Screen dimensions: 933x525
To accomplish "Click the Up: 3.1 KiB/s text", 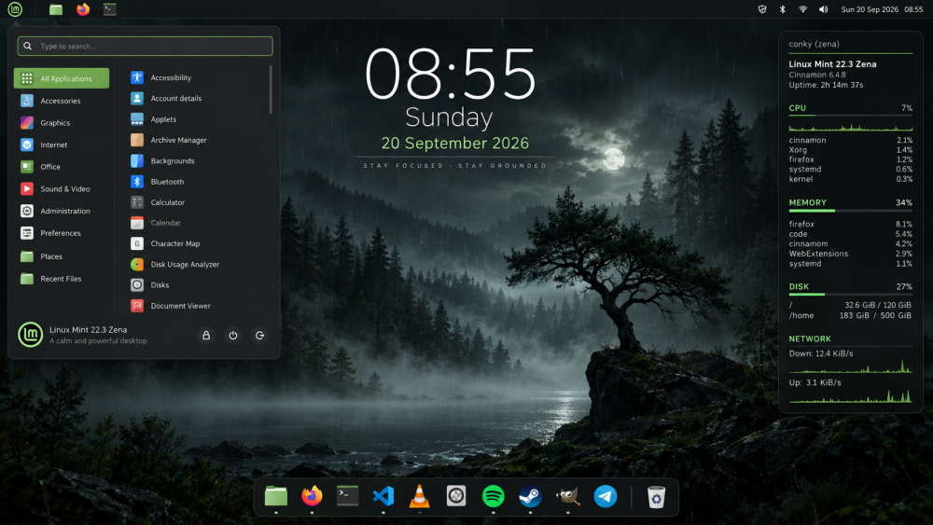I will tap(815, 382).
